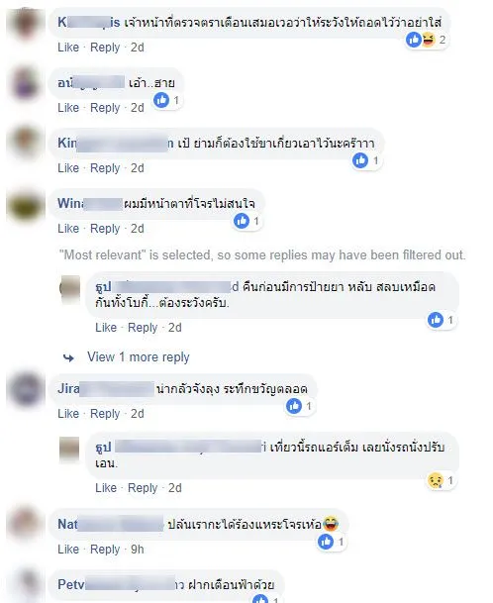This screenshot has height=603, width=493.
Task: Click reply arrow icon beside View 1 more reply
Action: pos(68,358)
